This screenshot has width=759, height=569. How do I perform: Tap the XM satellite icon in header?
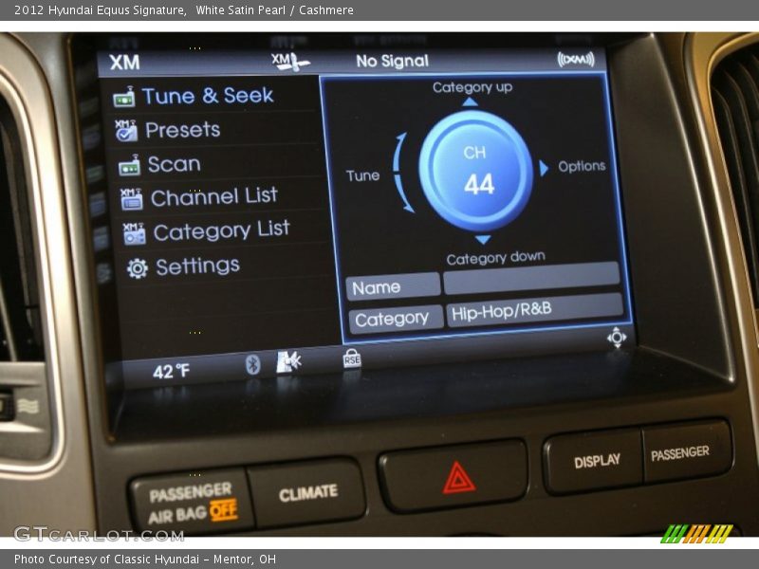coord(289,62)
